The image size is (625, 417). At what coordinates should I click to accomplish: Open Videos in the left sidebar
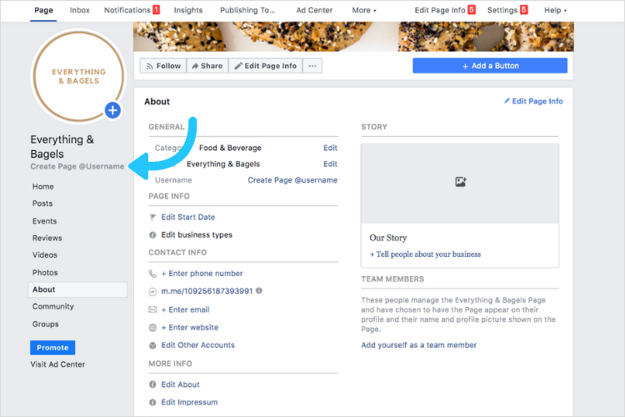(x=45, y=255)
